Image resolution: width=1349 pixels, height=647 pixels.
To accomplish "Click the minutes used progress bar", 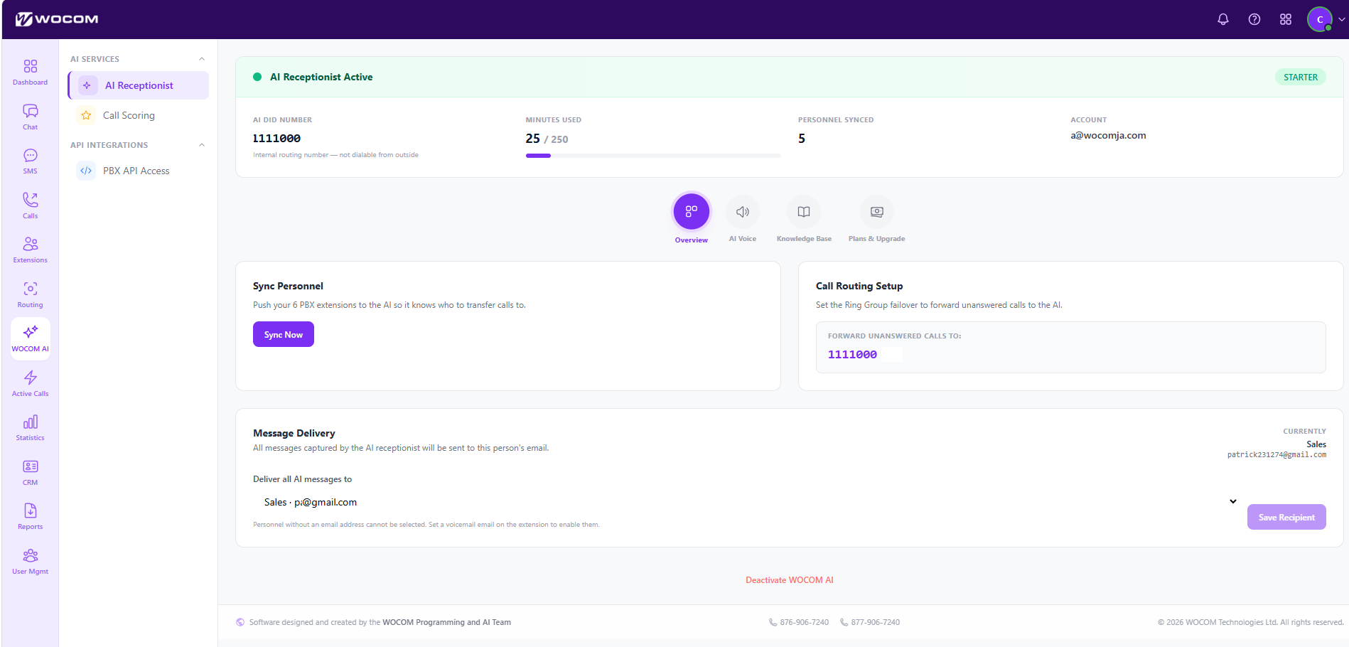I will (652, 156).
